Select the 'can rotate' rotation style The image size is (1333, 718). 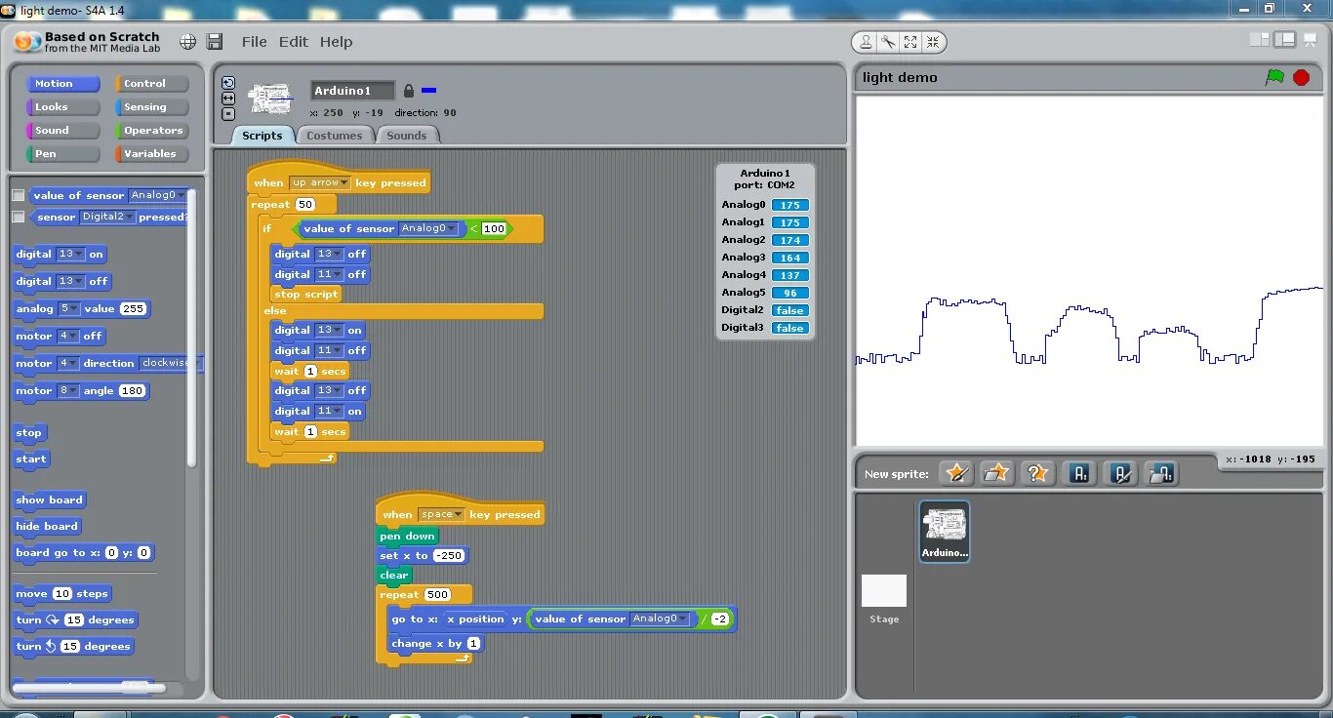(228, 83)
